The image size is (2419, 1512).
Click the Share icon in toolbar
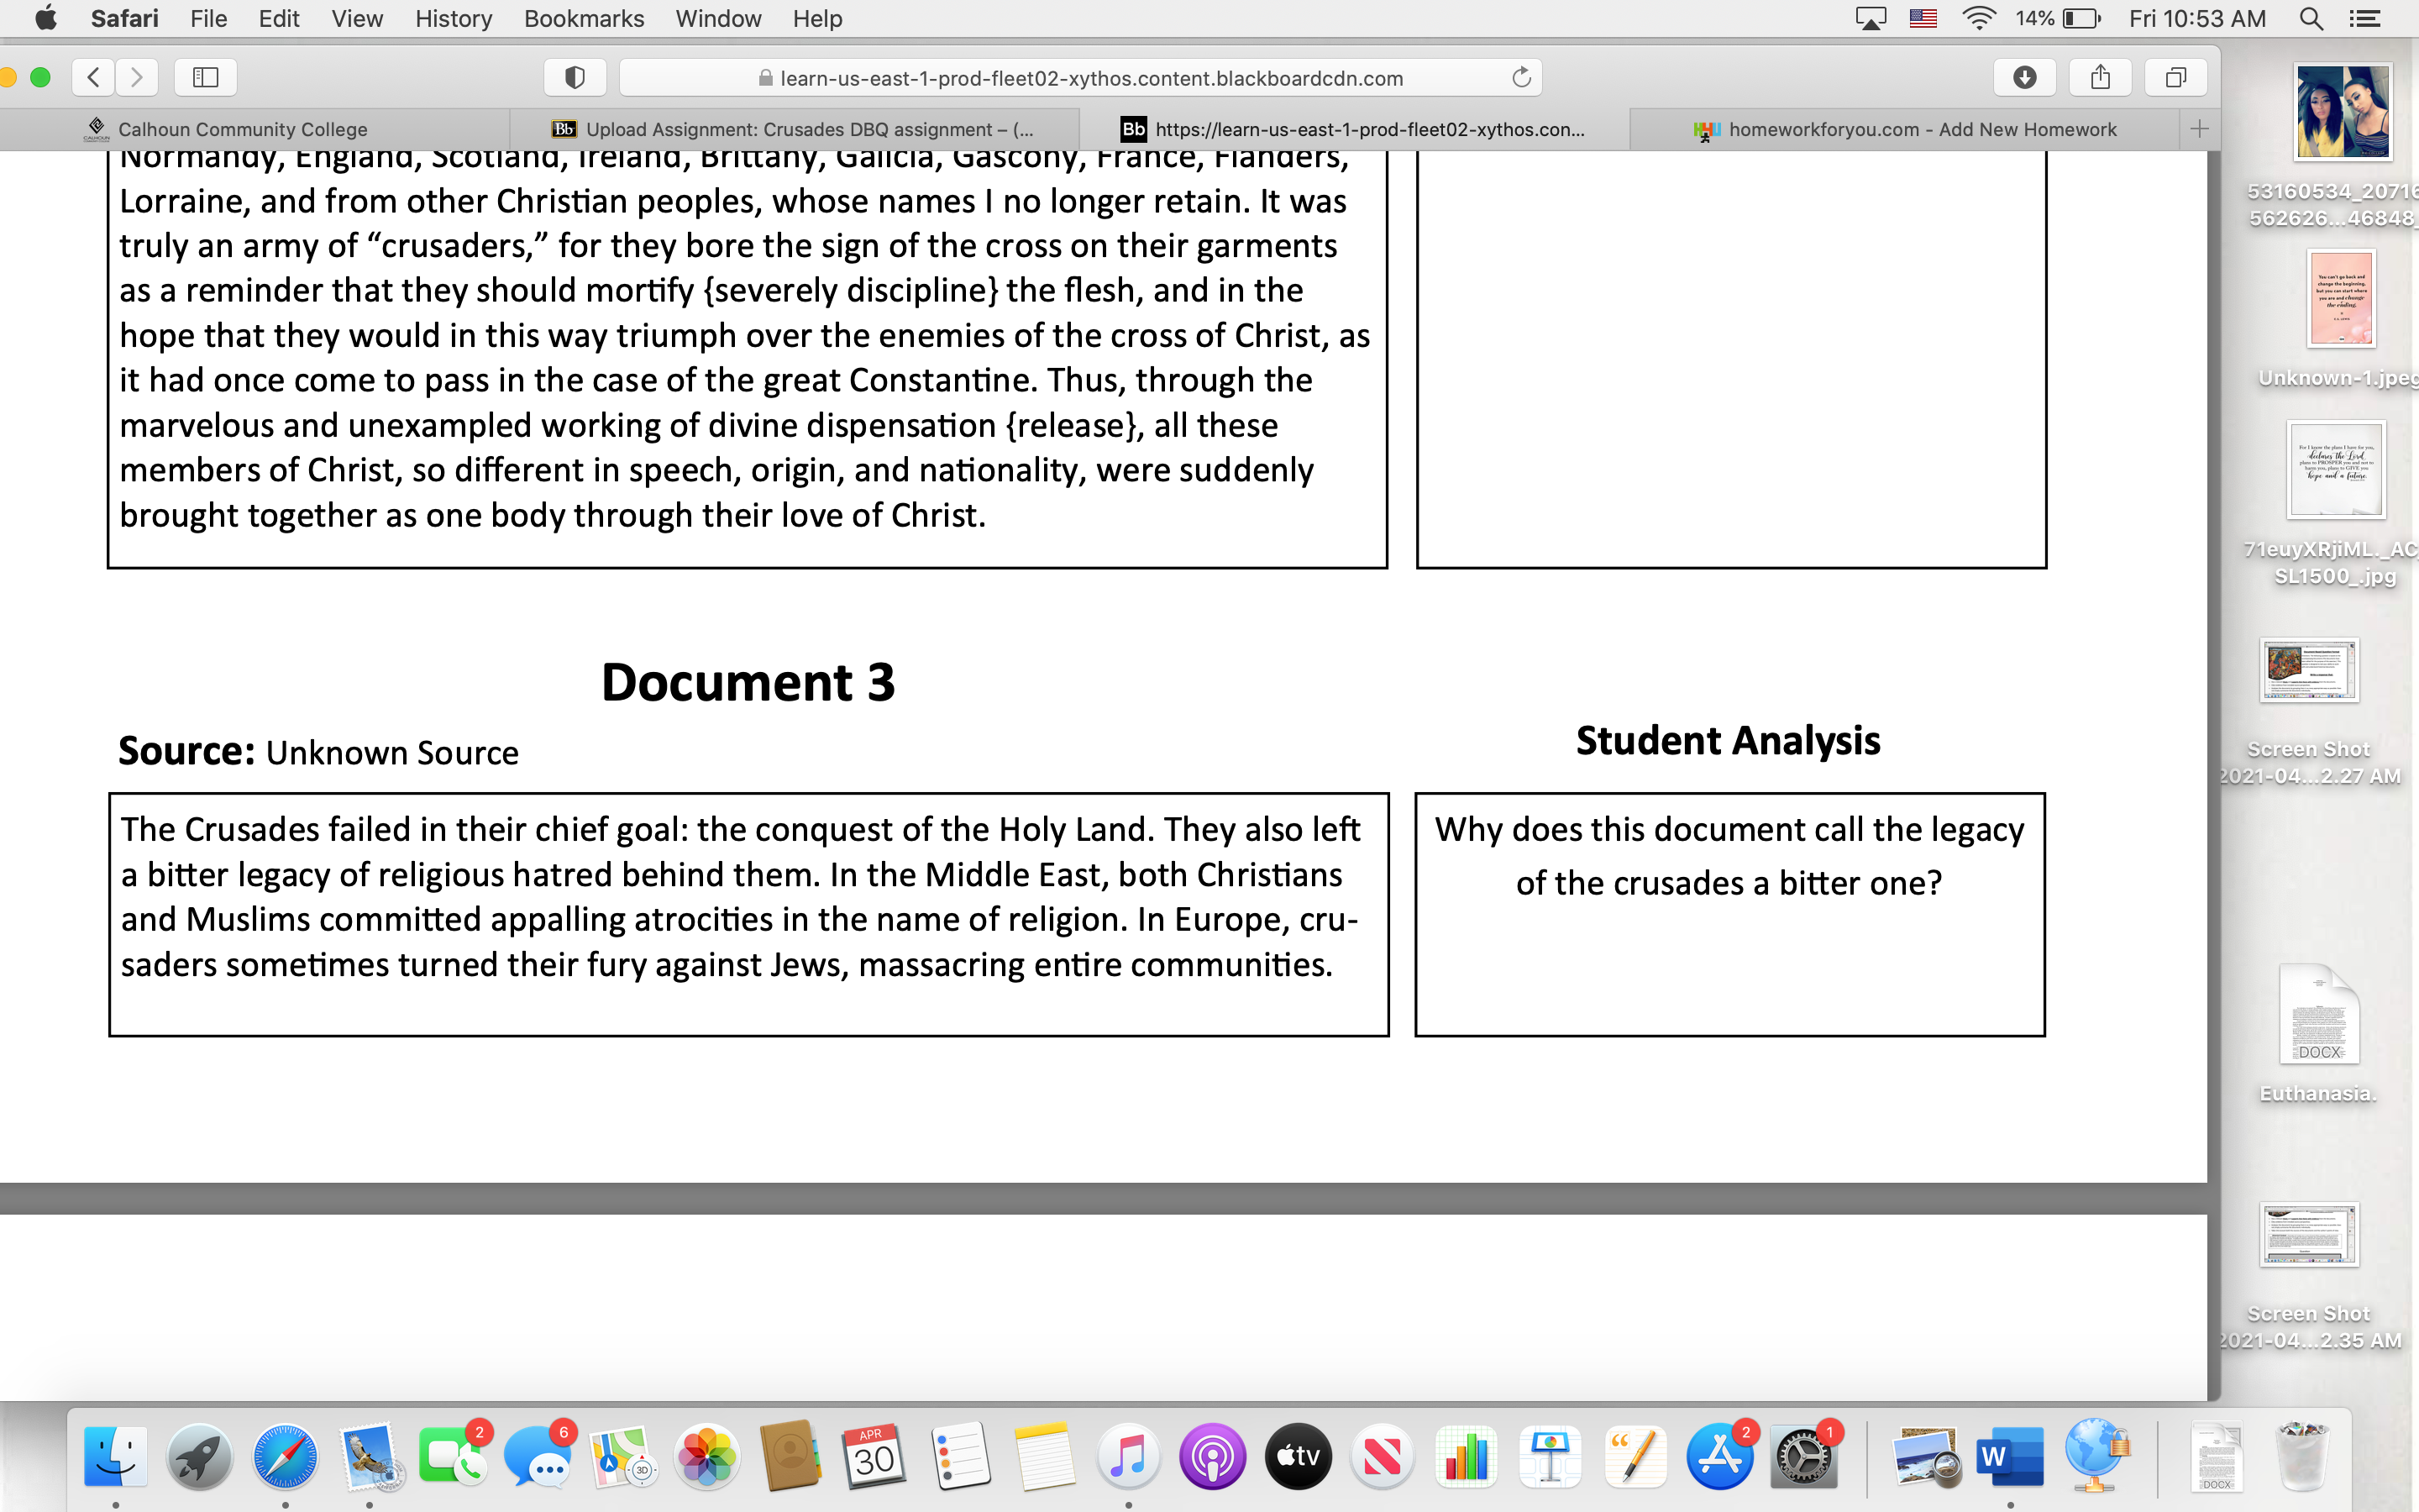coord(2100,77)
